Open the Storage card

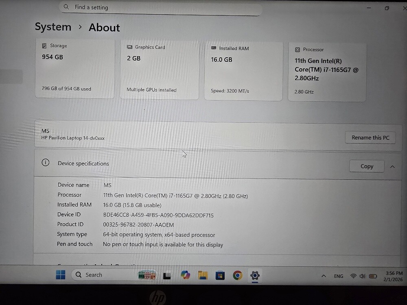(75, 68)
